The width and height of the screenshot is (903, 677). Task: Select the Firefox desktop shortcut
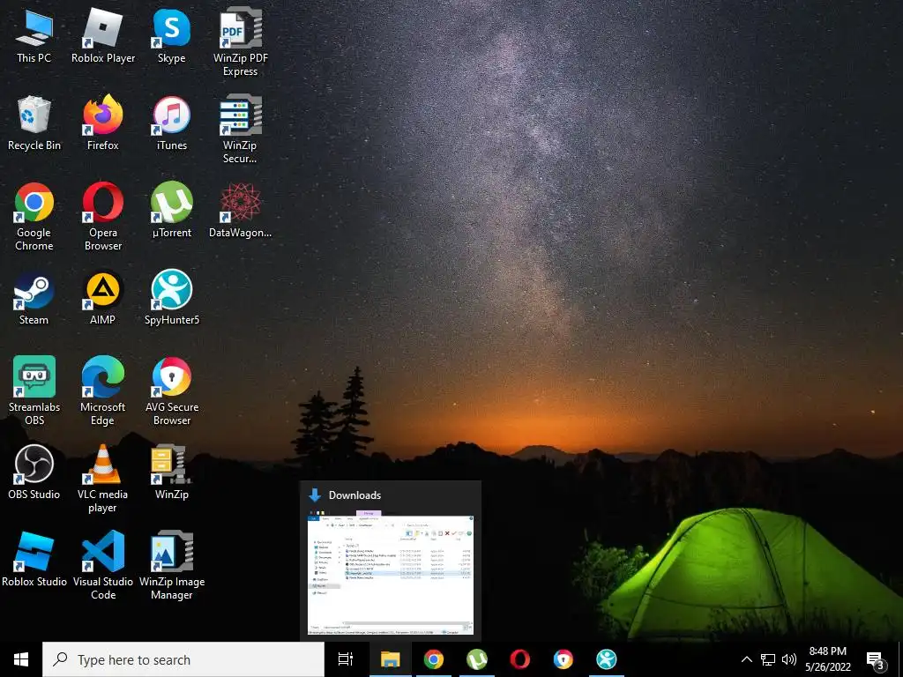(x=103, y=123)
